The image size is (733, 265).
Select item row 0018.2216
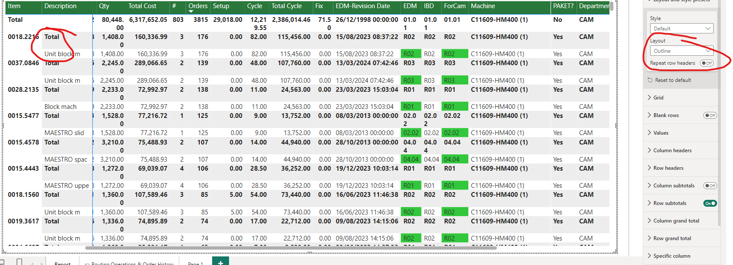click(23, 37)
